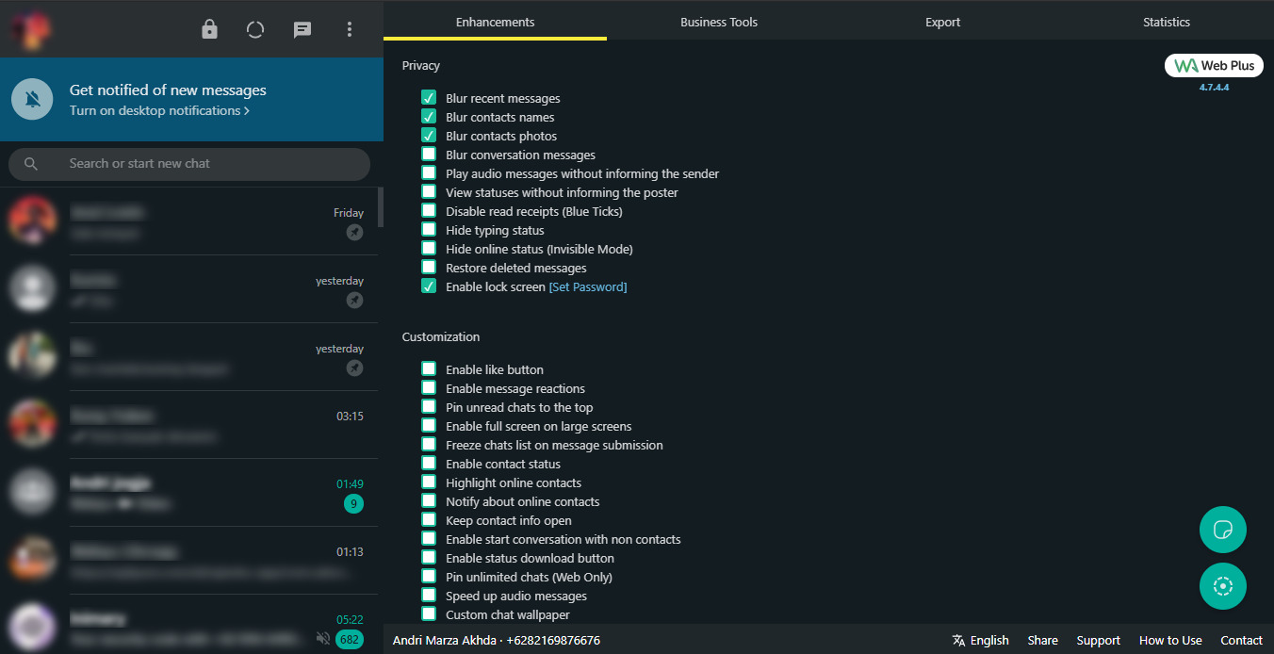The width and height of the screenshot is (1274, 654).
Task: Click the sticker floating button
Action: click(1222, 530)
